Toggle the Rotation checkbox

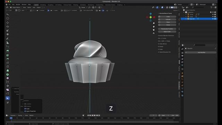point(25,106)
